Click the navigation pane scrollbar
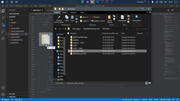The image size is (180, 101). pos(64,56)
